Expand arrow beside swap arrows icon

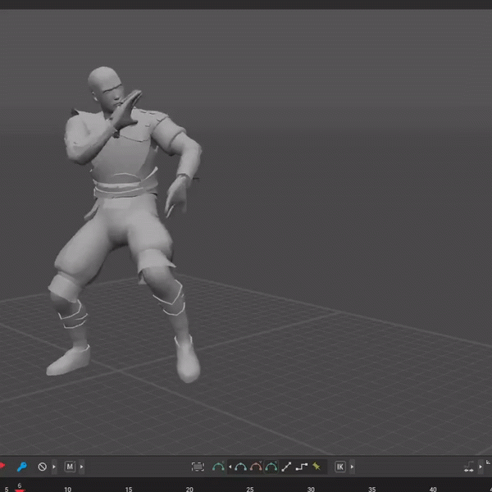pyautogui.click(x=482, y=467)
